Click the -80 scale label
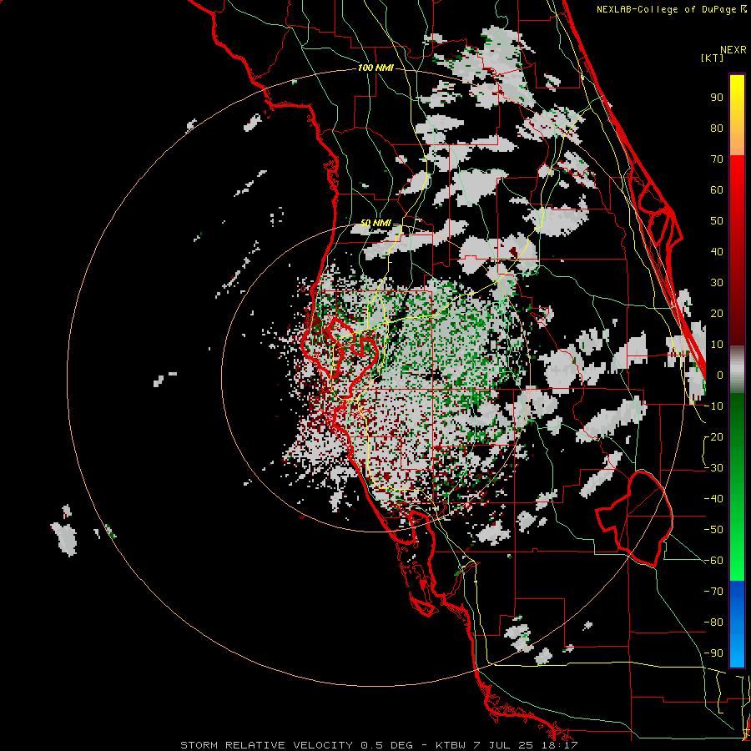This screenshot has height=751, width=751. pyautogui.click(x=714, y=622)
